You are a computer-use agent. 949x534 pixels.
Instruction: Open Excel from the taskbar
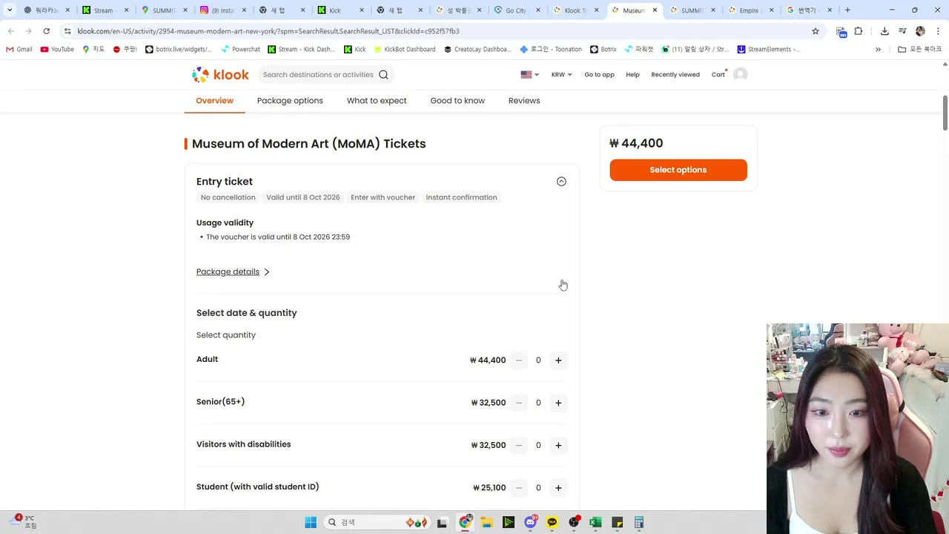[595, 522]
